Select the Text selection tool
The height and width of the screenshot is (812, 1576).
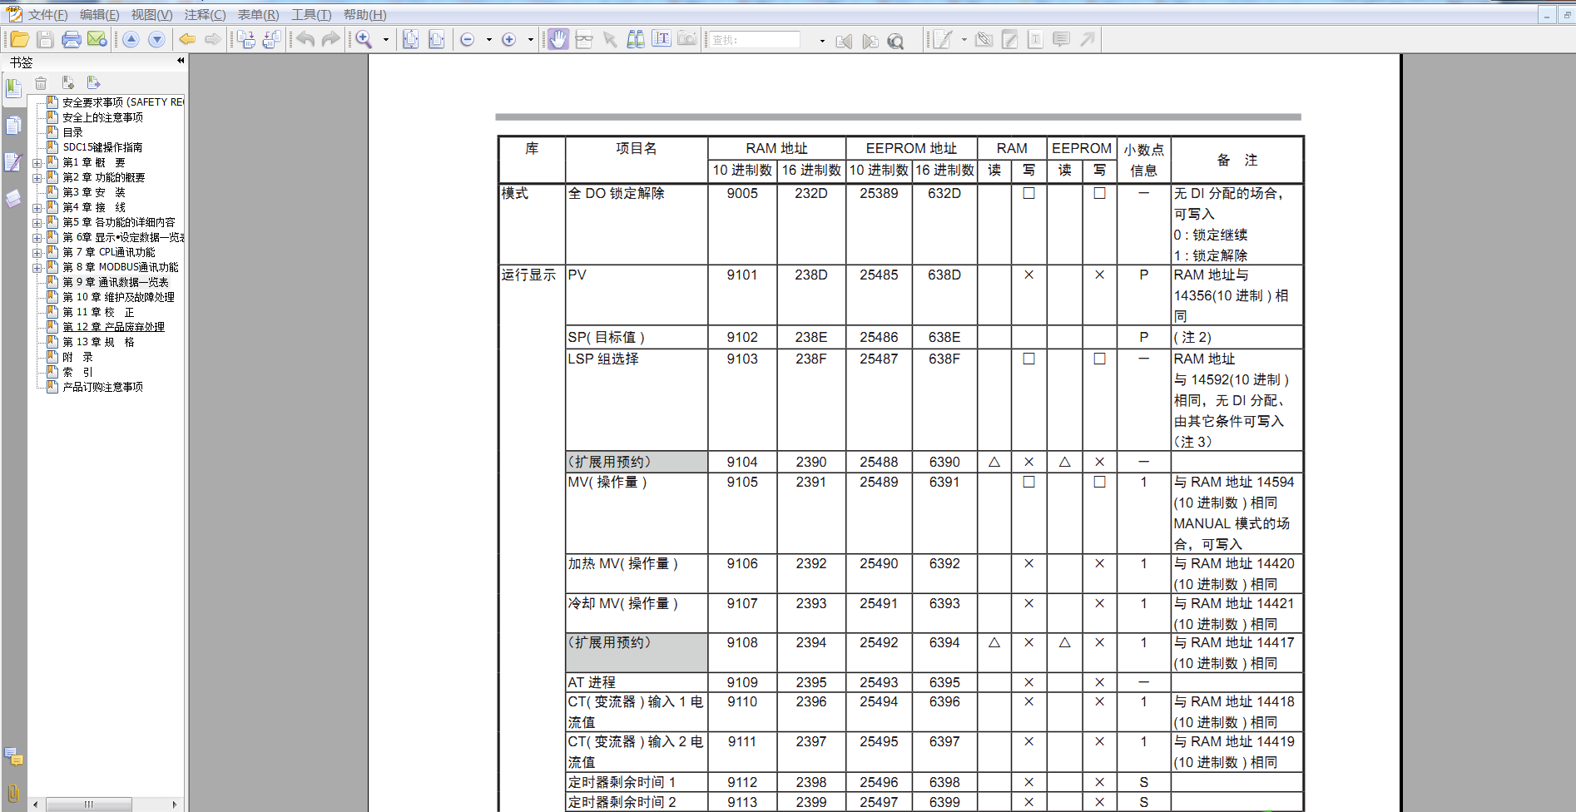(x=662, y=39)
